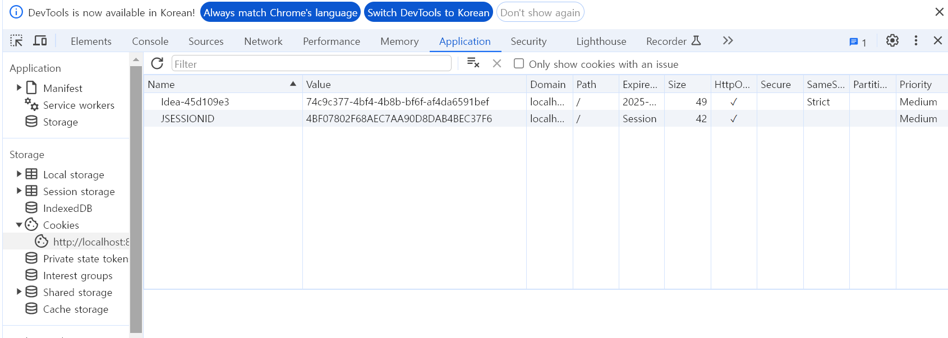Toggle the device toolbar icon
The image size is (948, 338).
click(x=40, y=40)
